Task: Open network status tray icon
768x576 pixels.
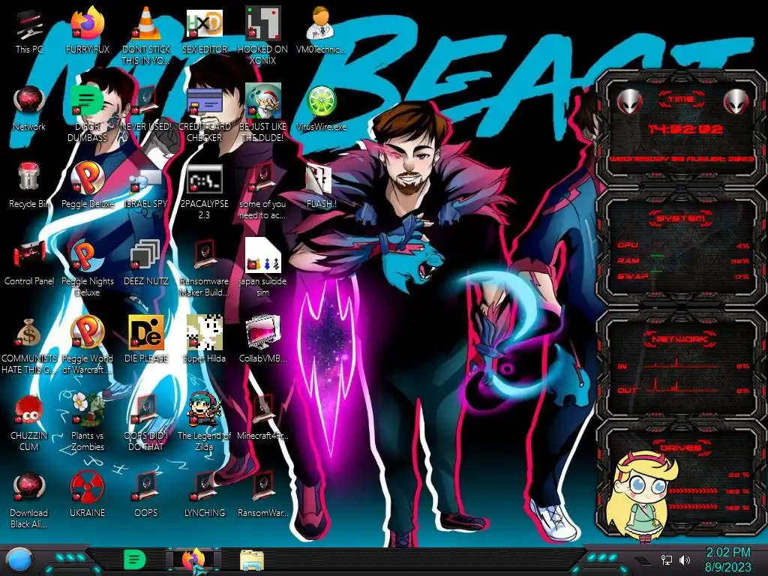Action: (666, 559)
